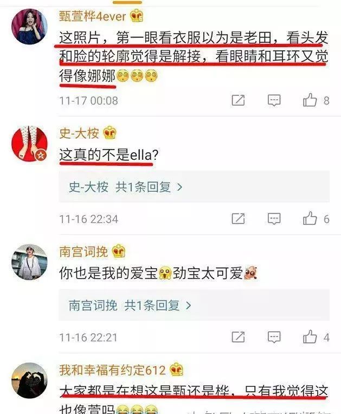The image size is (341, 414).
Task: Open the username link 我和幸福有约定612
Action: pos(113,370)
